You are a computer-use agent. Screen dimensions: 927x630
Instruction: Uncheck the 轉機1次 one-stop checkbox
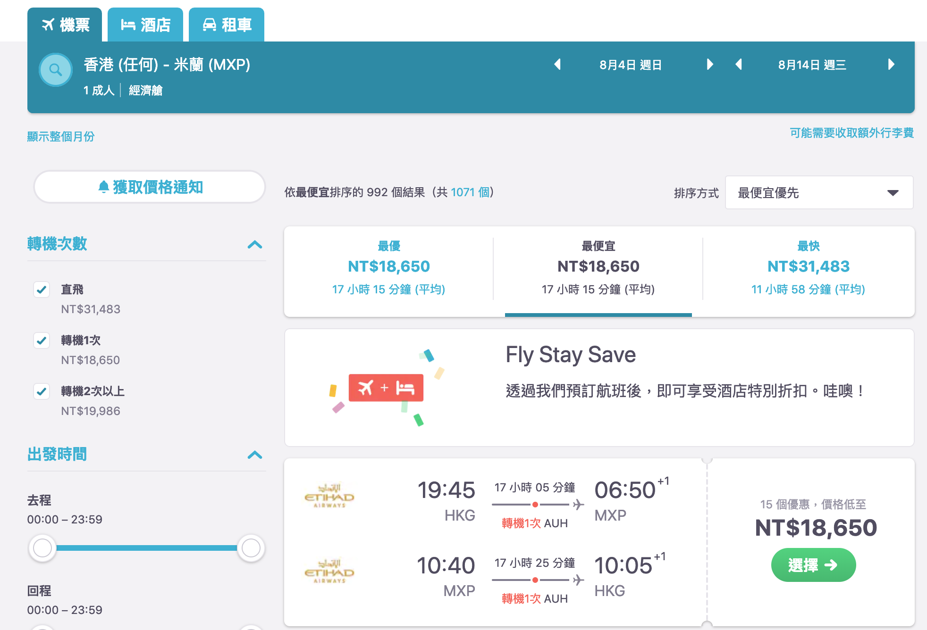[42, 340]
